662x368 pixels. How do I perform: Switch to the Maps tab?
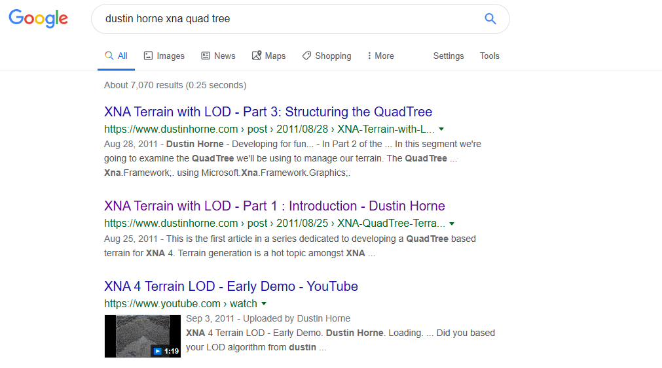[x=269, y=56]
